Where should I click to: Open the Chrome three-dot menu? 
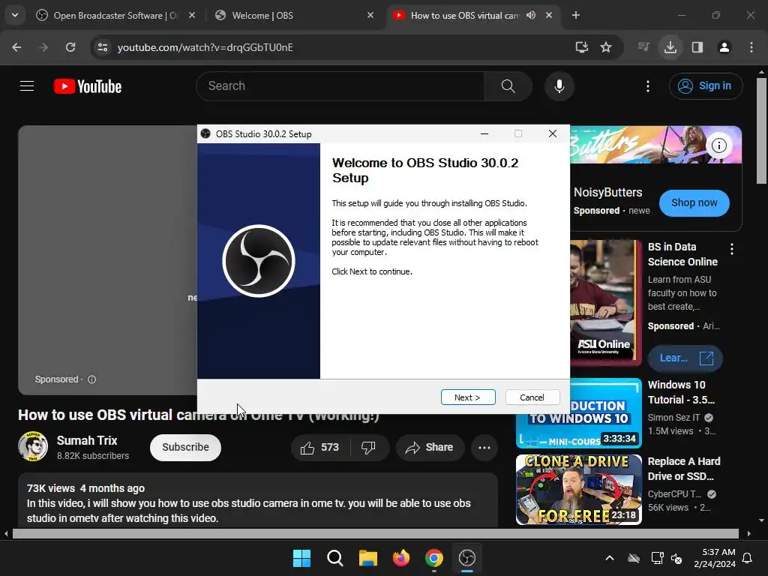point(751,47)
